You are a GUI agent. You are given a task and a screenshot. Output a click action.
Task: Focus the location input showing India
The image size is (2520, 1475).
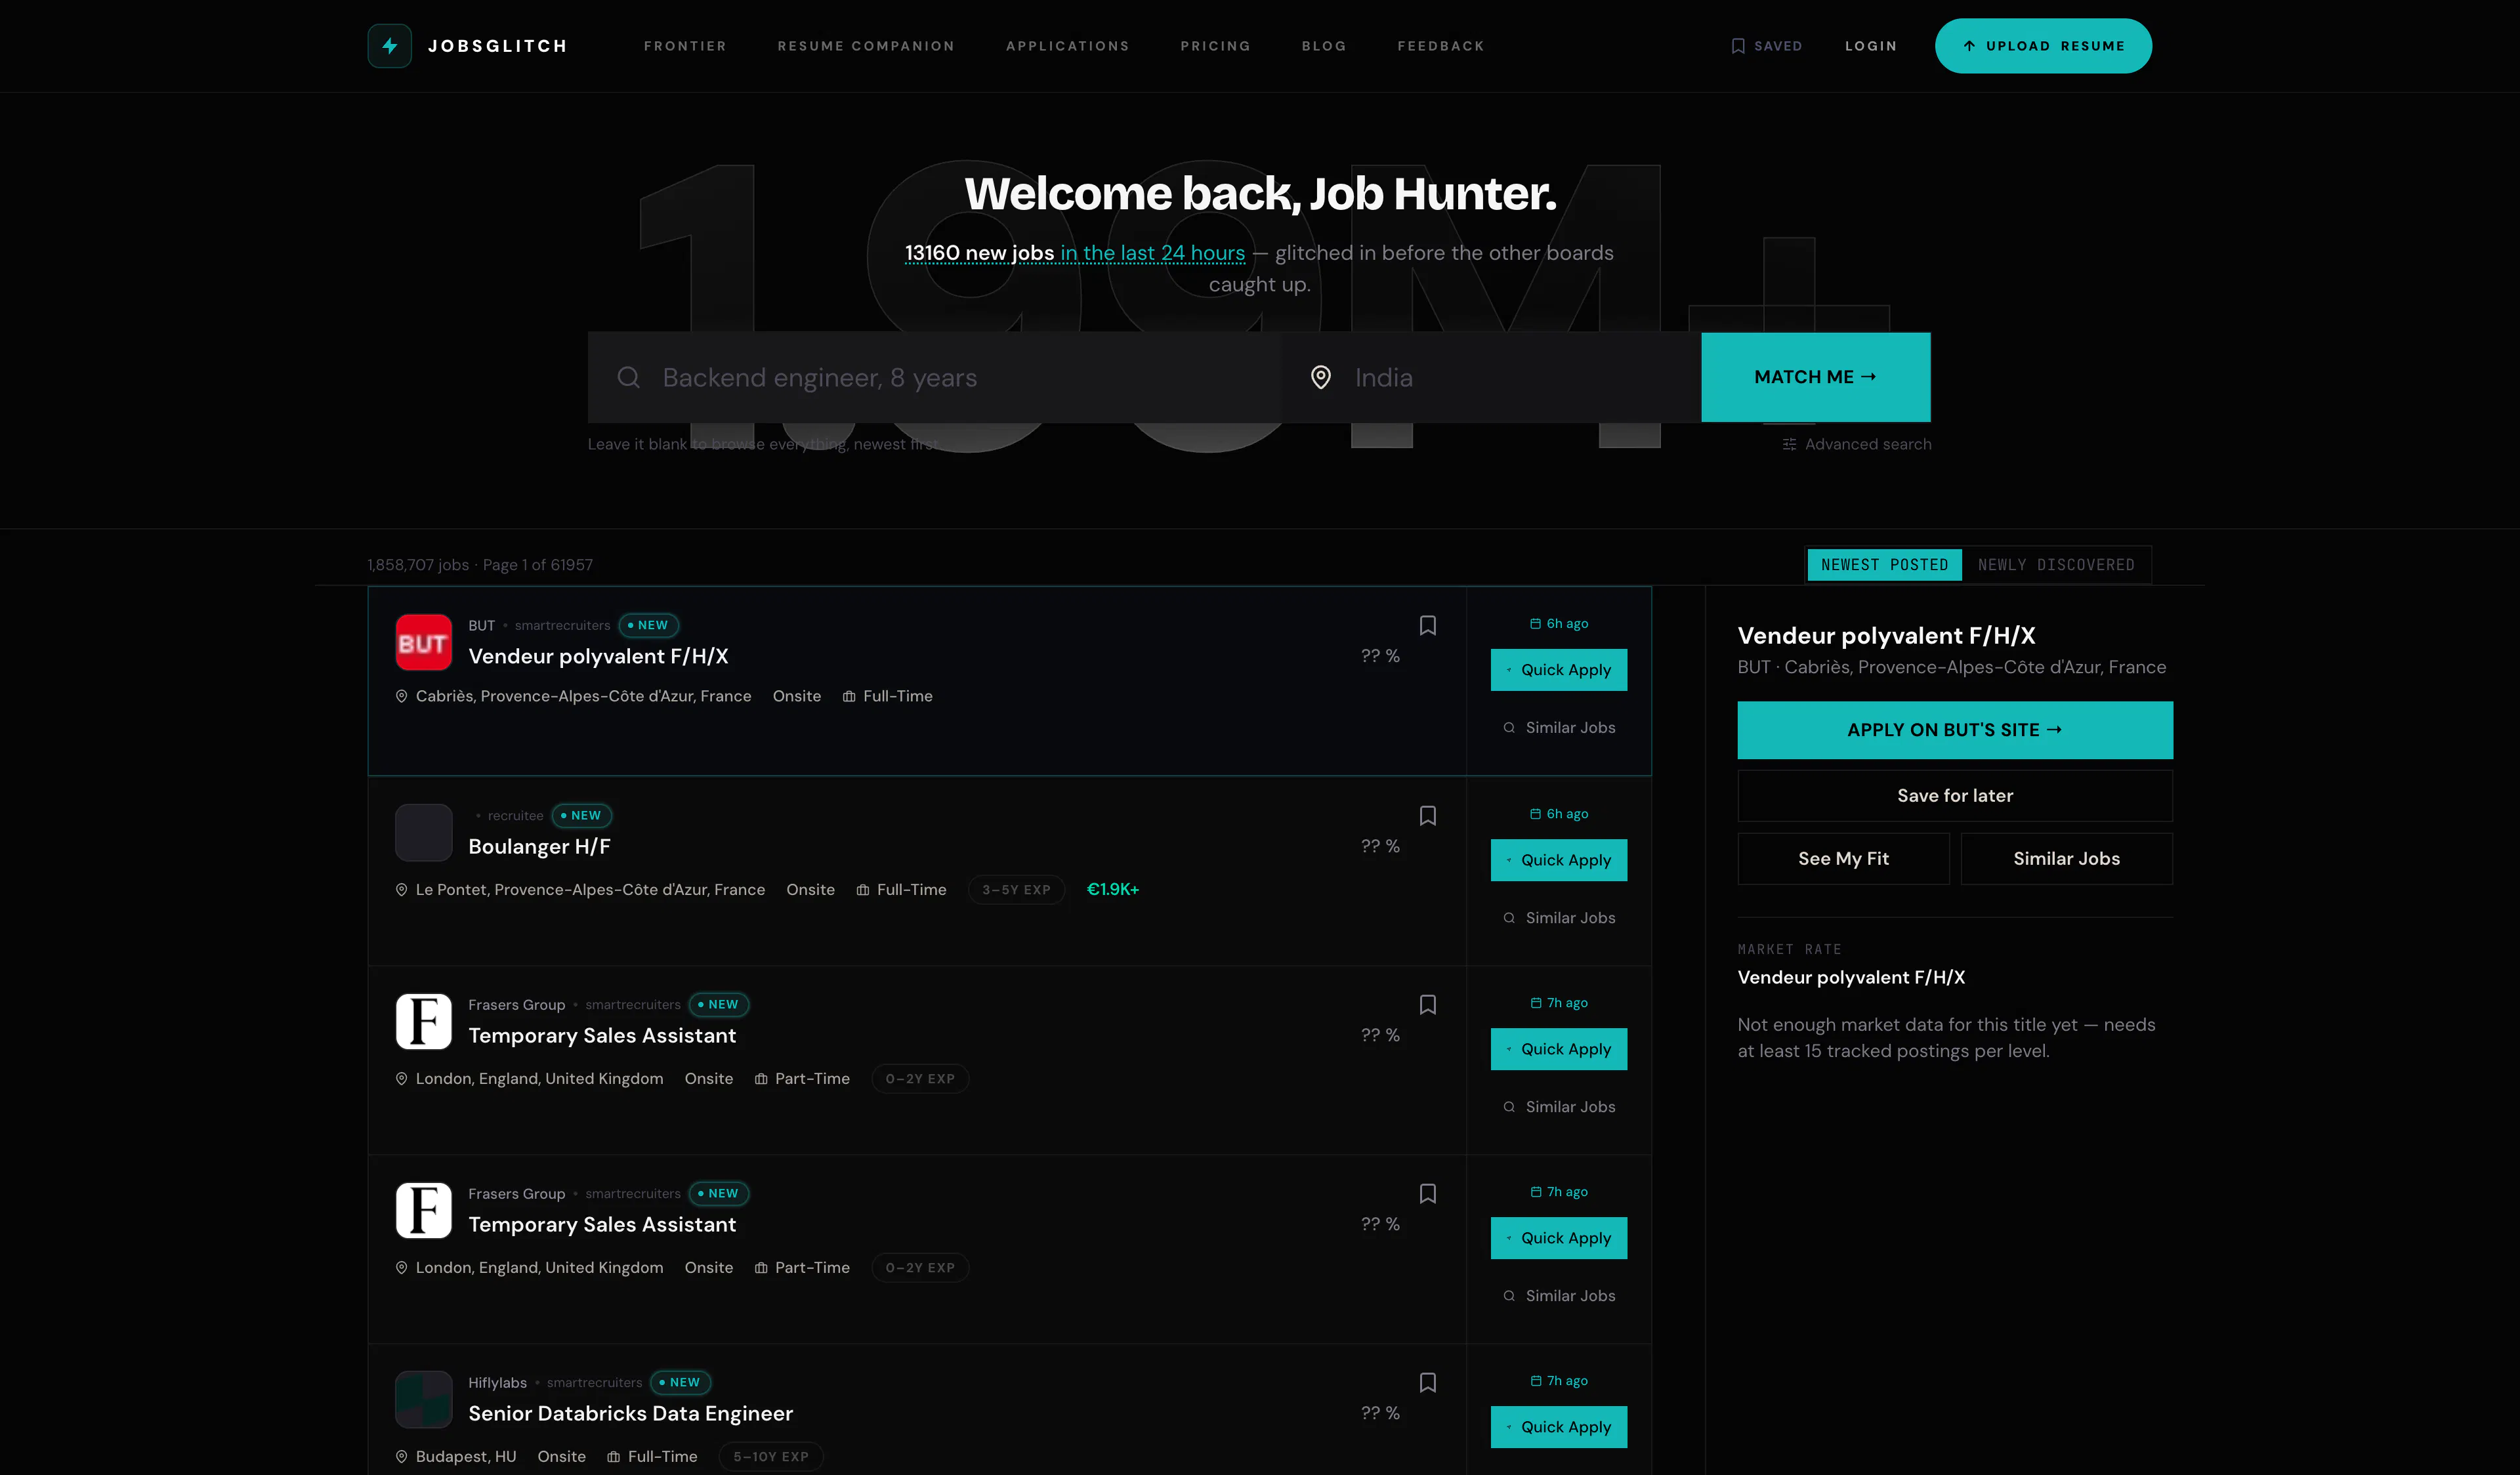(1491, 377)
